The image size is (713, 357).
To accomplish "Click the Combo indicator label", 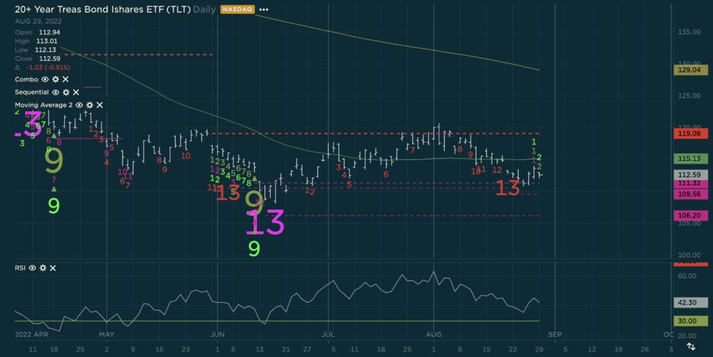I will 26,79.
